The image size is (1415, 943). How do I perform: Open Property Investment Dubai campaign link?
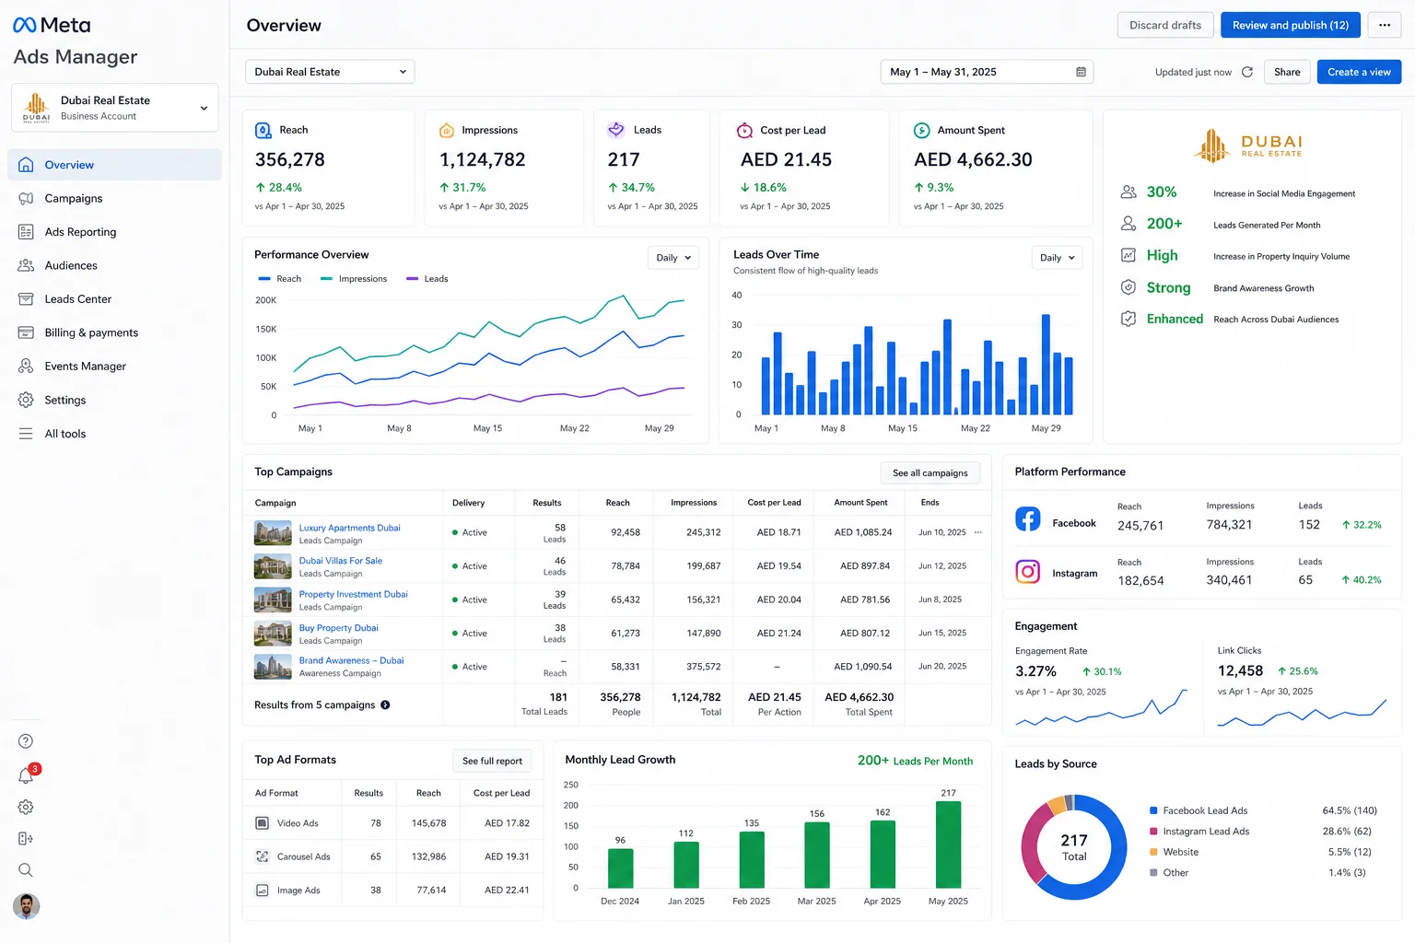click(354, 594)
